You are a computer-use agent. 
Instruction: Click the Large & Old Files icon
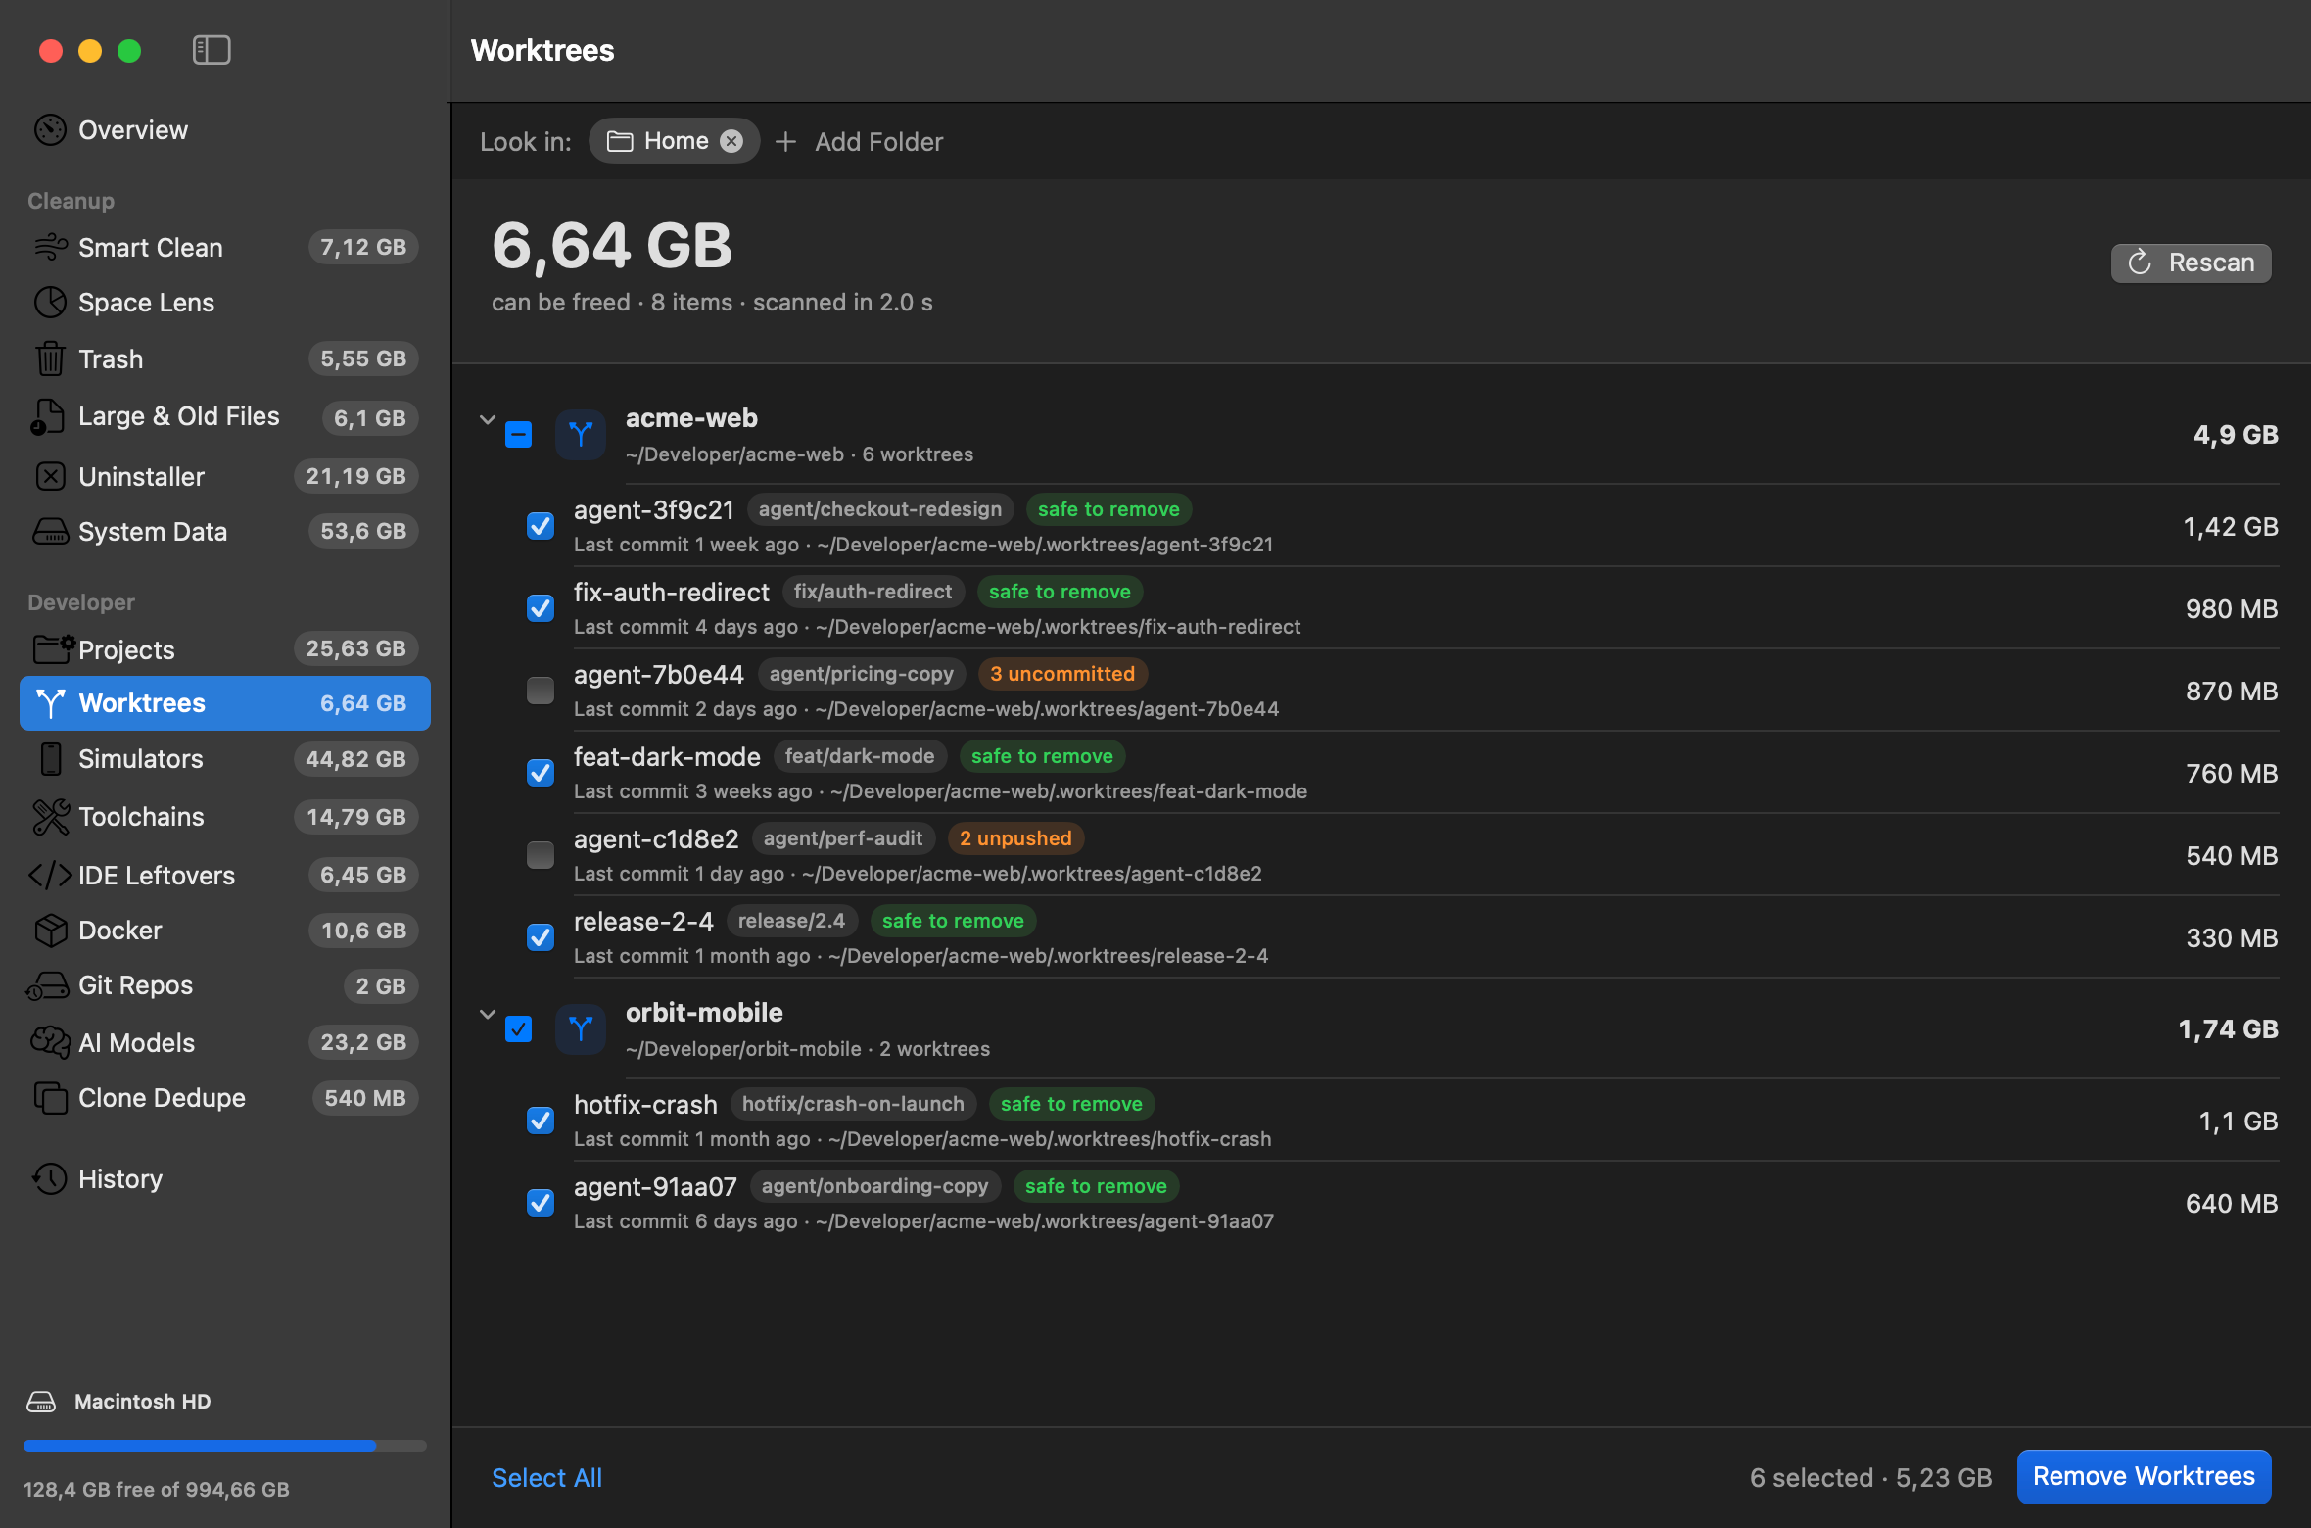[48, 417]
